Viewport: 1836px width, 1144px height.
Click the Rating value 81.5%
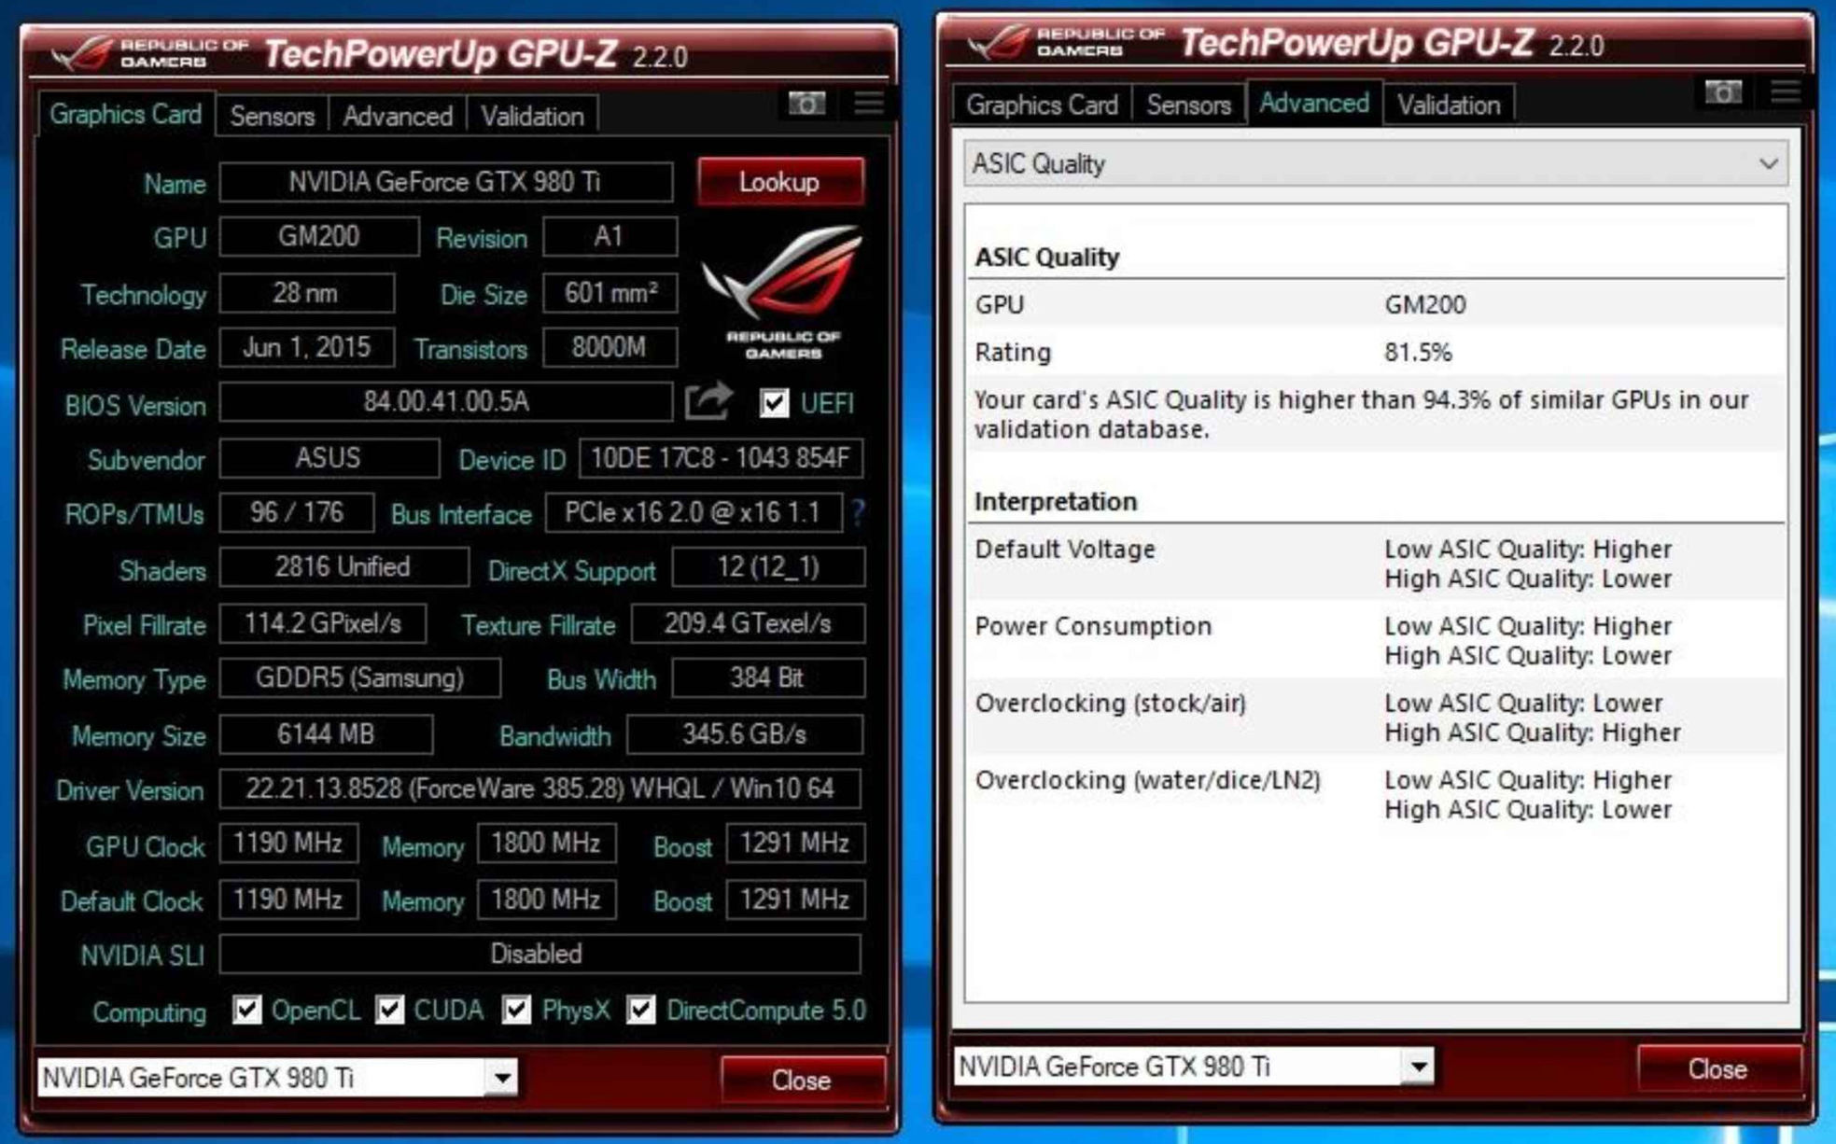[x=1418, y=353]
